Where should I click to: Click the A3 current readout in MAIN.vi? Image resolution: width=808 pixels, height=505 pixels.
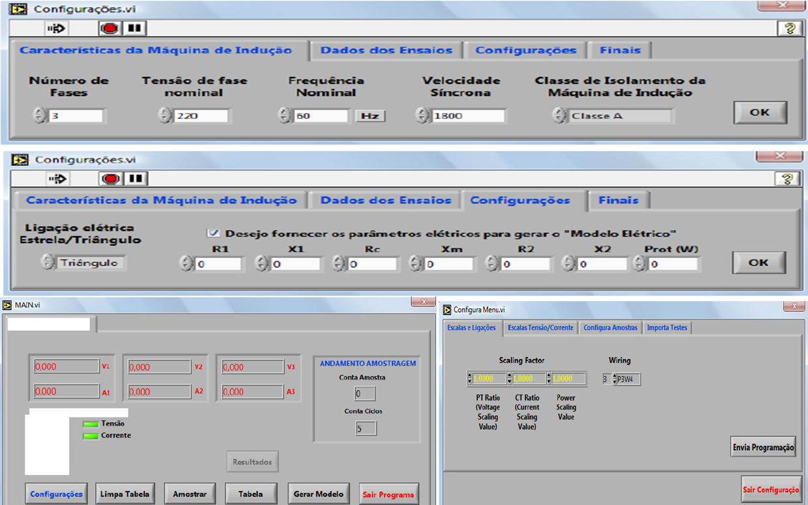[x=253, y=392]
